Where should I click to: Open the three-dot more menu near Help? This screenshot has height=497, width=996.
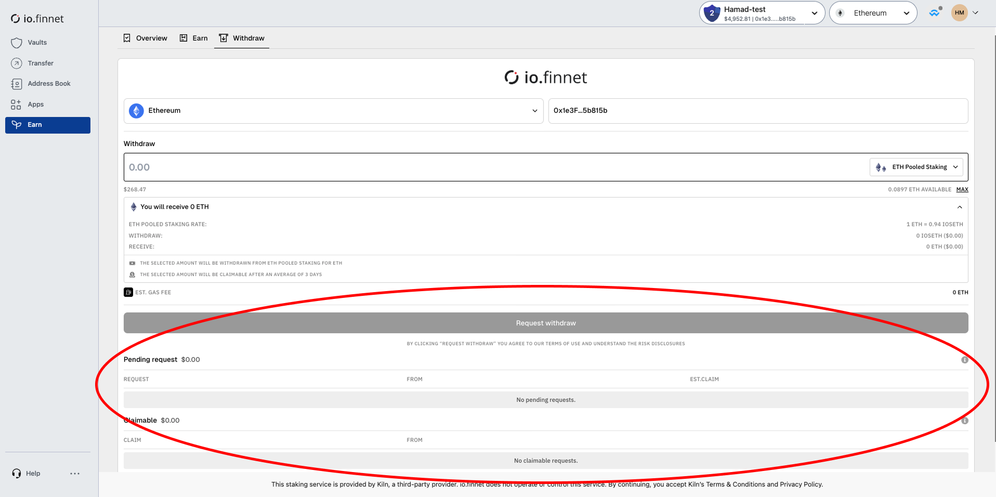pyautogui.click(x=75, y=474)
